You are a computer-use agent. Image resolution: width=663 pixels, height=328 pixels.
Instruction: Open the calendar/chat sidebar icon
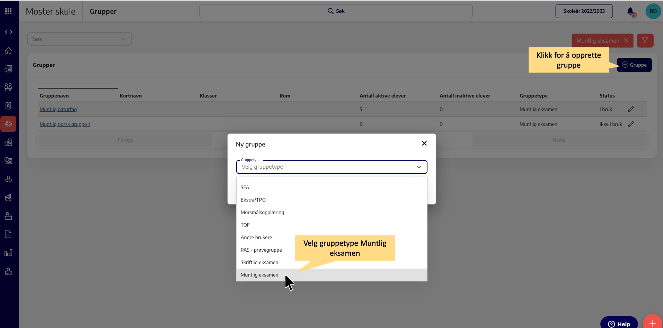8,161
